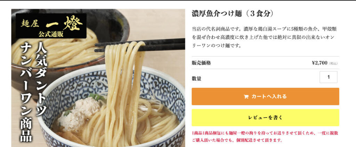Click the 数量 label text

click(x=196, y=79)
